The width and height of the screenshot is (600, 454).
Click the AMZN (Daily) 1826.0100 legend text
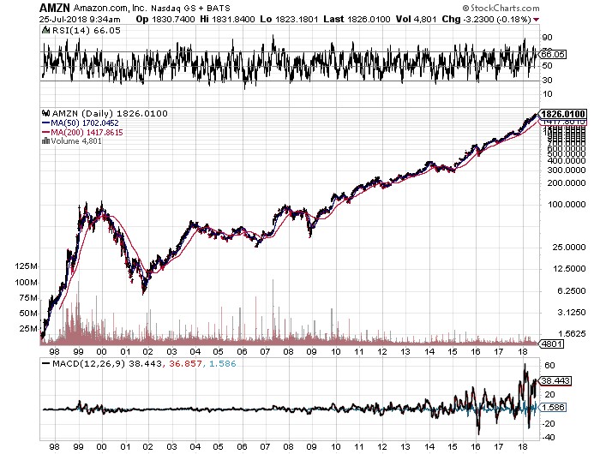[x=110, y=113]
